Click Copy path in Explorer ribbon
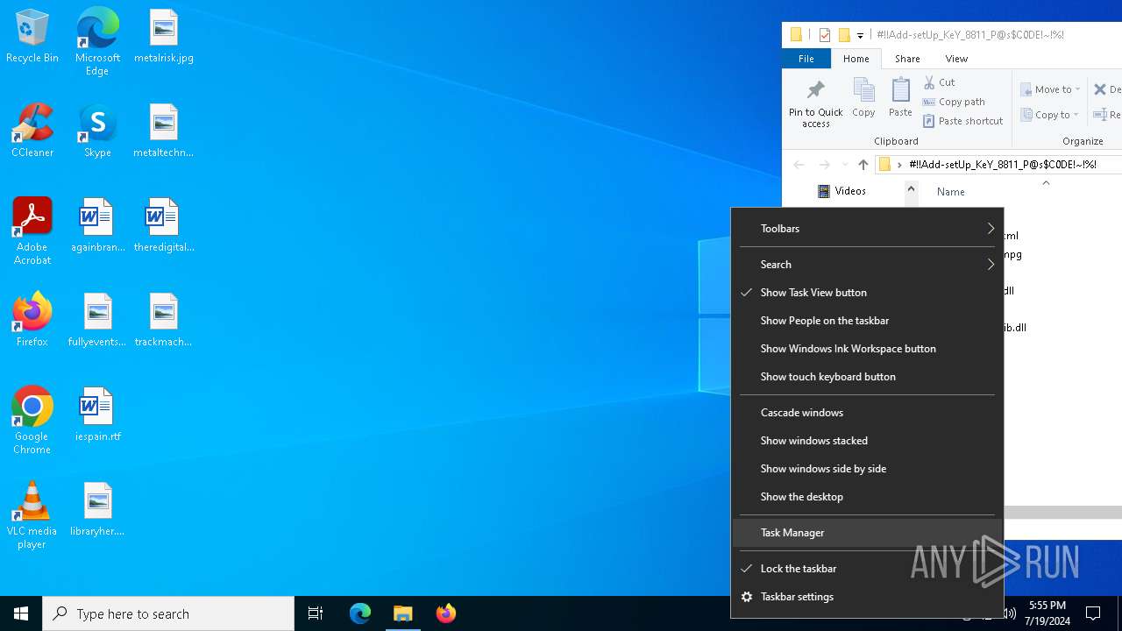 (954, 102)
